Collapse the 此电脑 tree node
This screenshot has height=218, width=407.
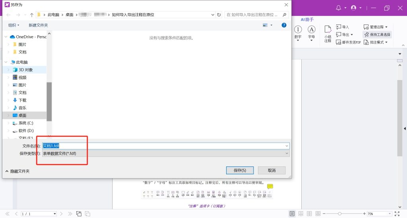[x=6, y=62]
